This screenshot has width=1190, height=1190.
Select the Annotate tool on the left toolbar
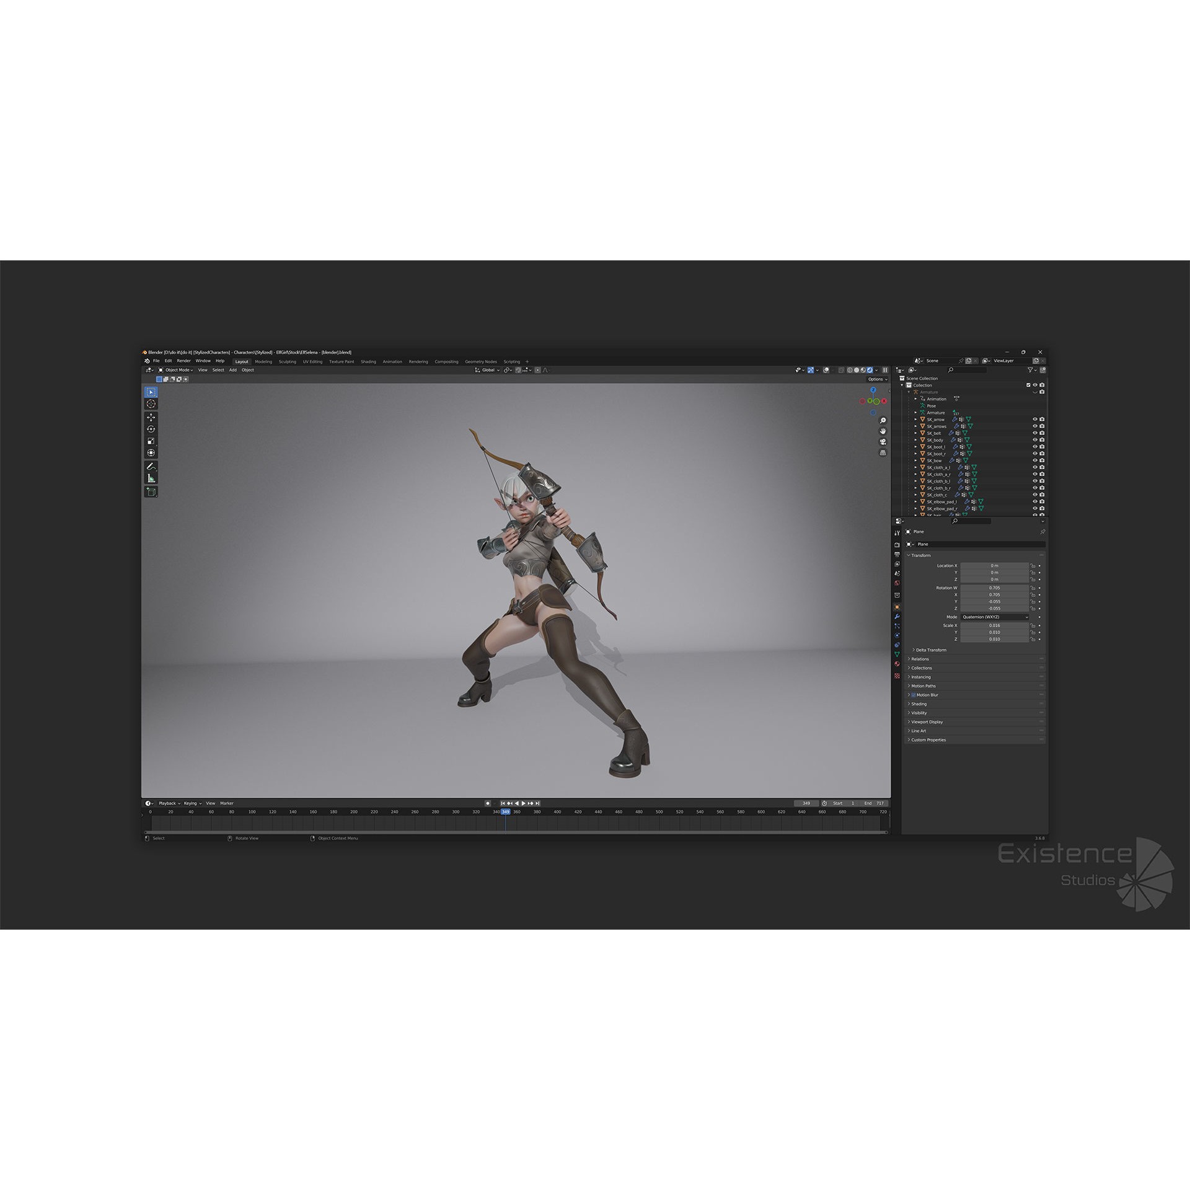point(151,466)
